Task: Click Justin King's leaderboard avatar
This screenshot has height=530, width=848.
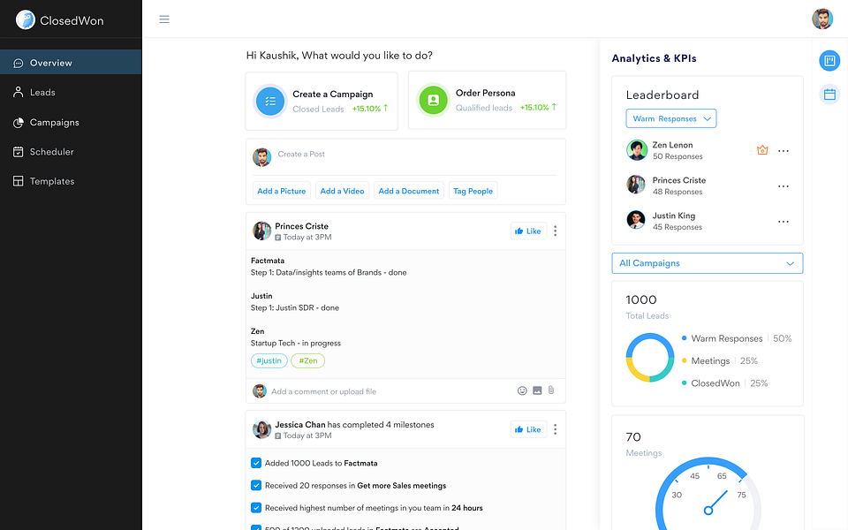Action: pyautogui.click(x=636, y=220)
